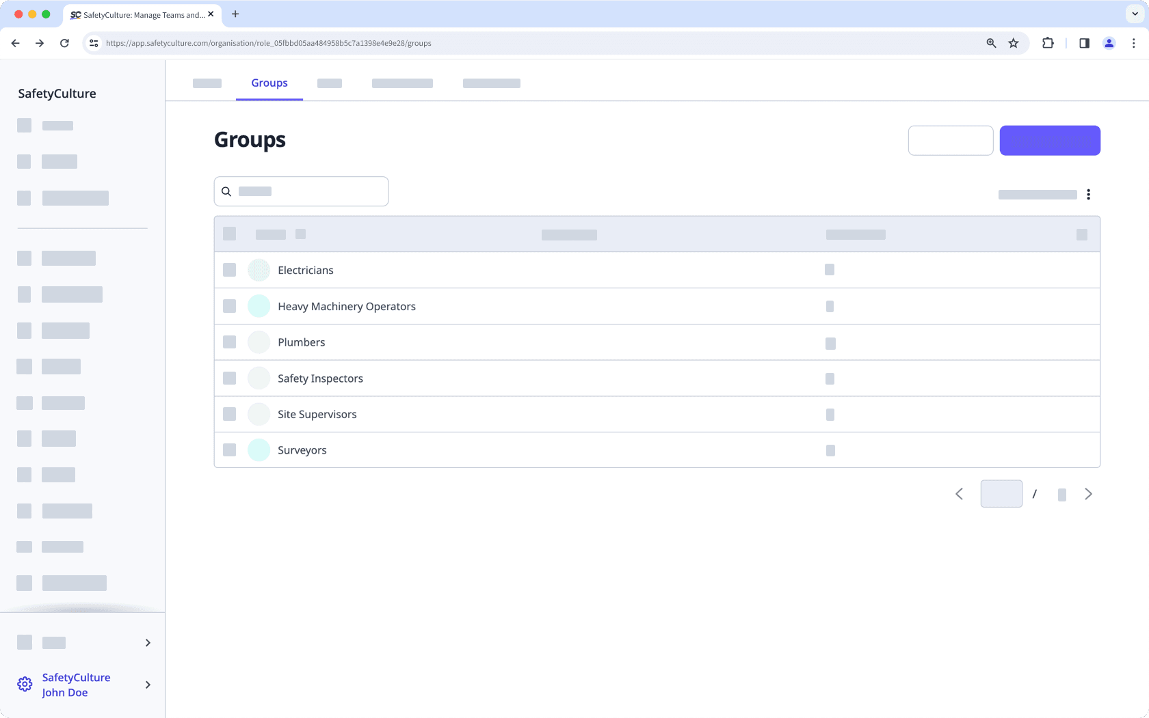Check the checkbox for Safety Inspectors group
The image size is (1149, 718).
point(230,378)
